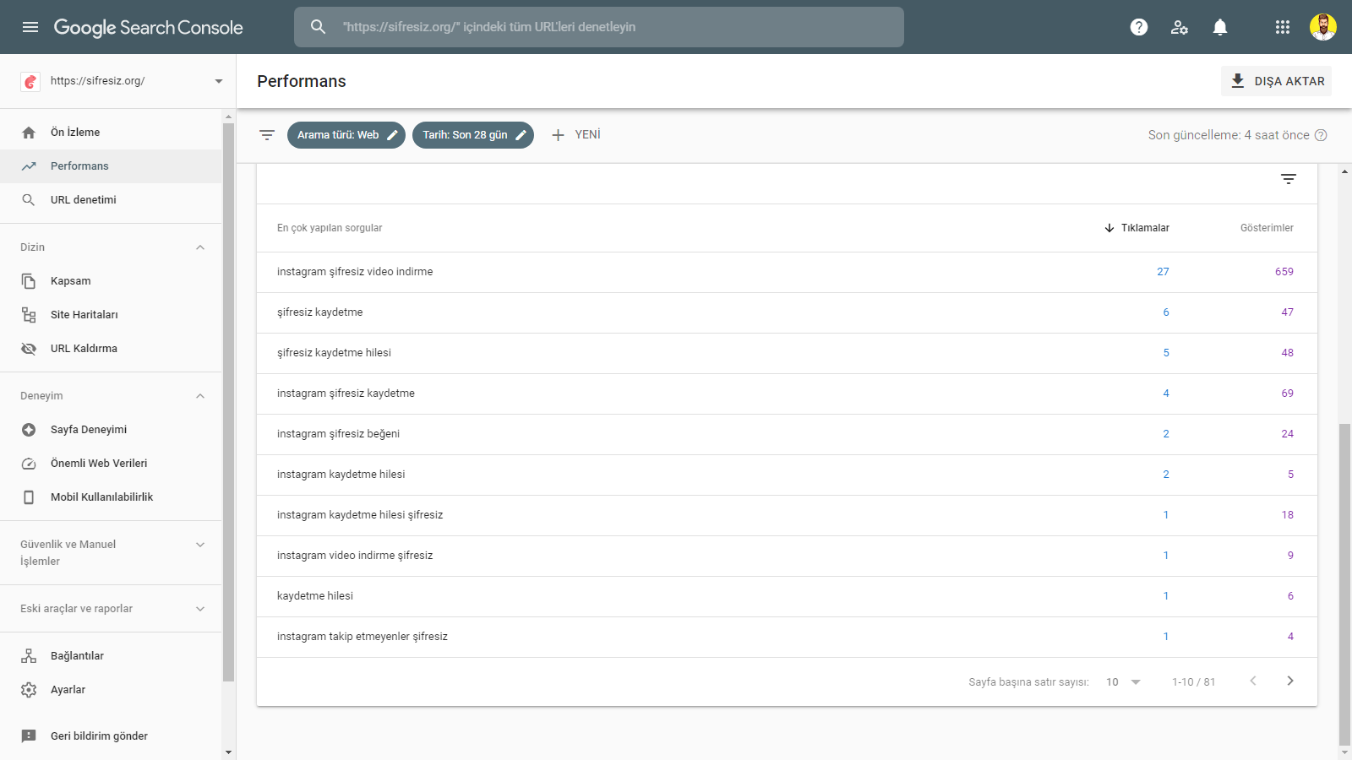1352x760 pixels.
Task: Open the notifications bell
Action: tap(1220, 27)
